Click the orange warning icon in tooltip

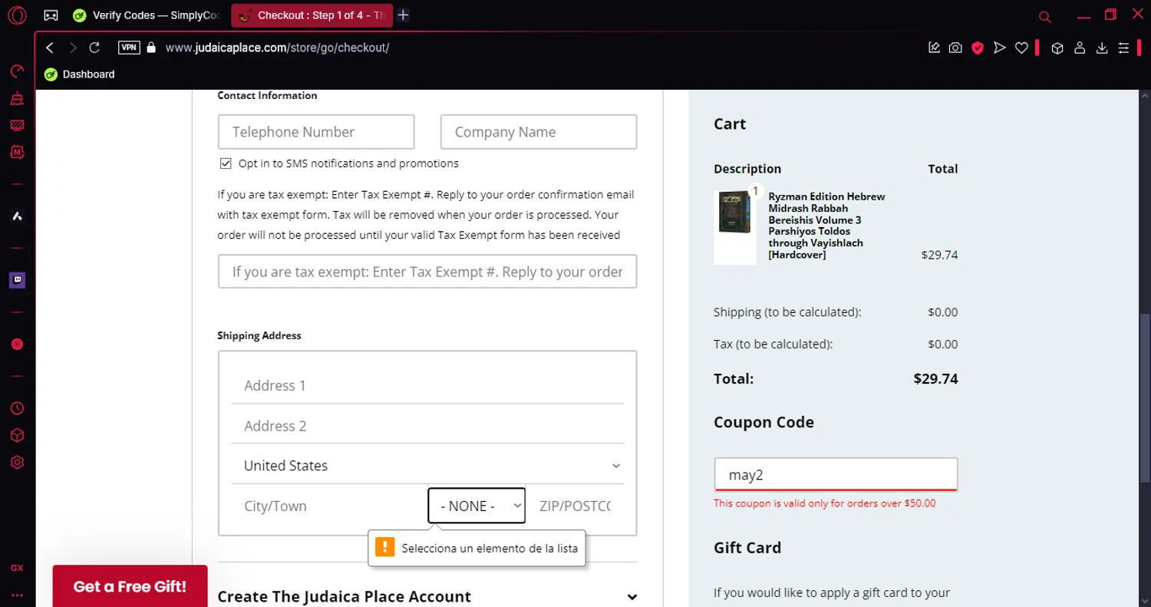tap(384, 547)
